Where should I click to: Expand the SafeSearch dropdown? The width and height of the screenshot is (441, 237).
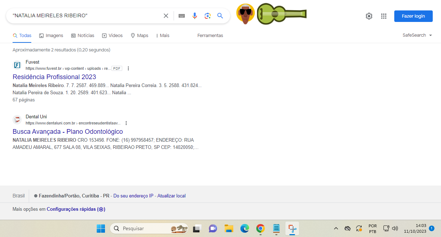[417, 35]
